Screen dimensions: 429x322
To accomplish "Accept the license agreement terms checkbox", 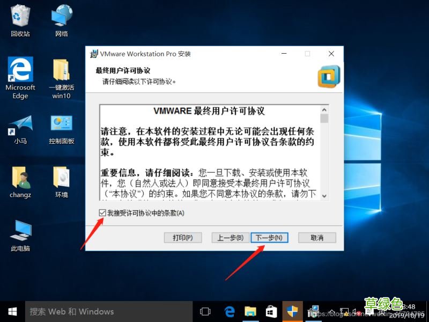I will pyautogui.click(x=102, y=213).
